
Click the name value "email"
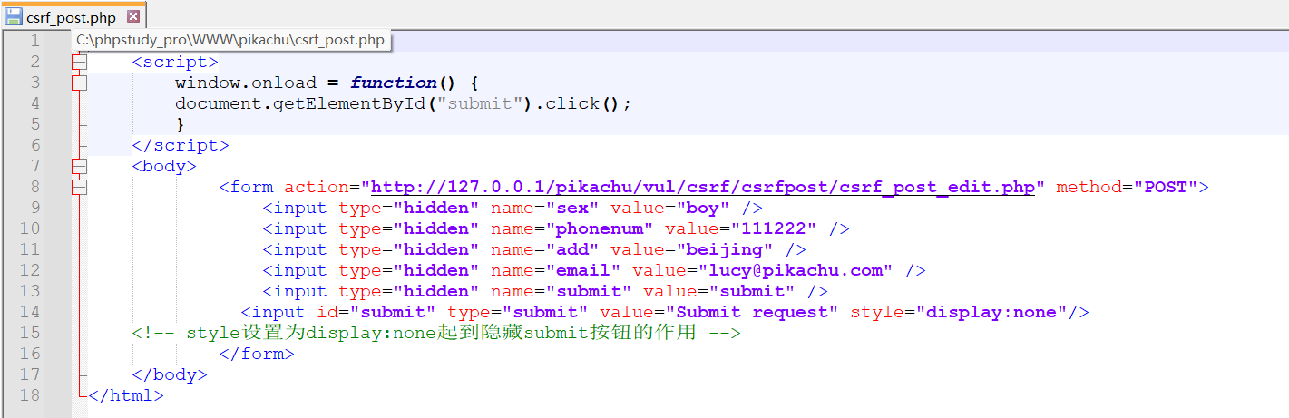pyautogui.click(x=583, y=270)
